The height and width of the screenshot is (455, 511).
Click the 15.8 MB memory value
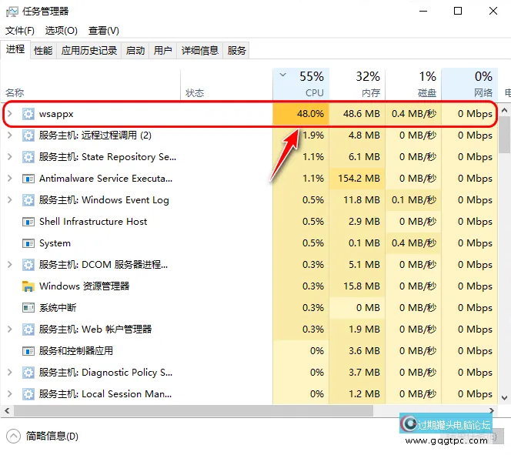(362, 286)
